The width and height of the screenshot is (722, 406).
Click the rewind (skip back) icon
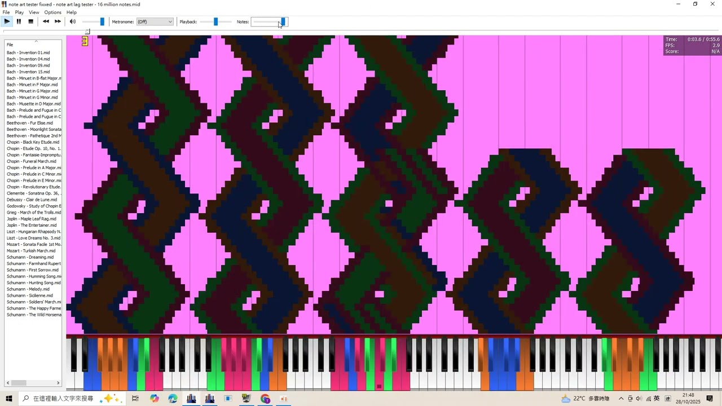pyautogui.click(x=46, y=21)
